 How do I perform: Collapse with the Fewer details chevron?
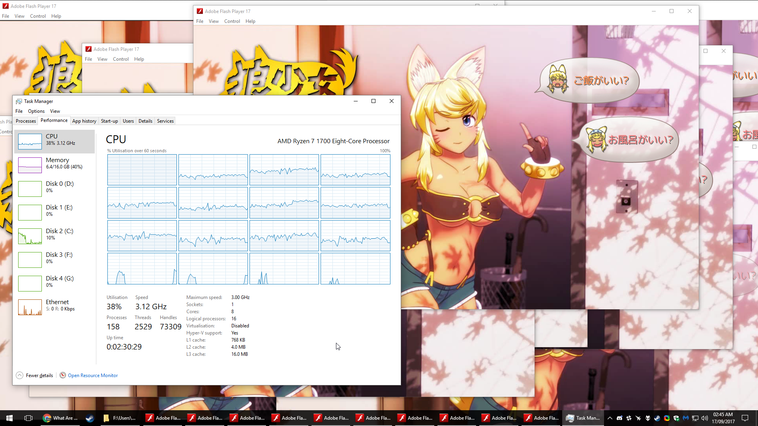(x=20, y=375)
